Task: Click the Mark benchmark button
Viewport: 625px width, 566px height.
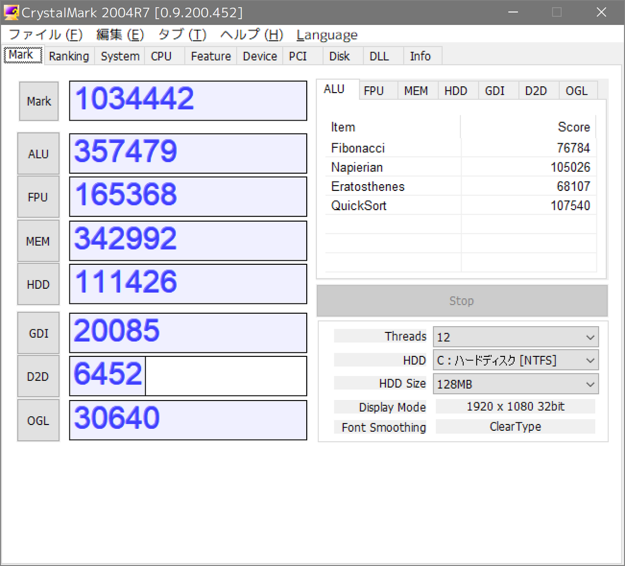Action: coord(39,101)
